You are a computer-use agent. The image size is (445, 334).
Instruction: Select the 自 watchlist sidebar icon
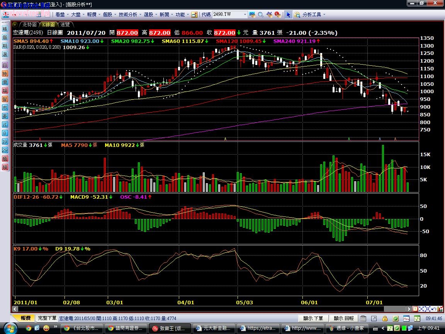pyautogui.click(x=5, y=65)
